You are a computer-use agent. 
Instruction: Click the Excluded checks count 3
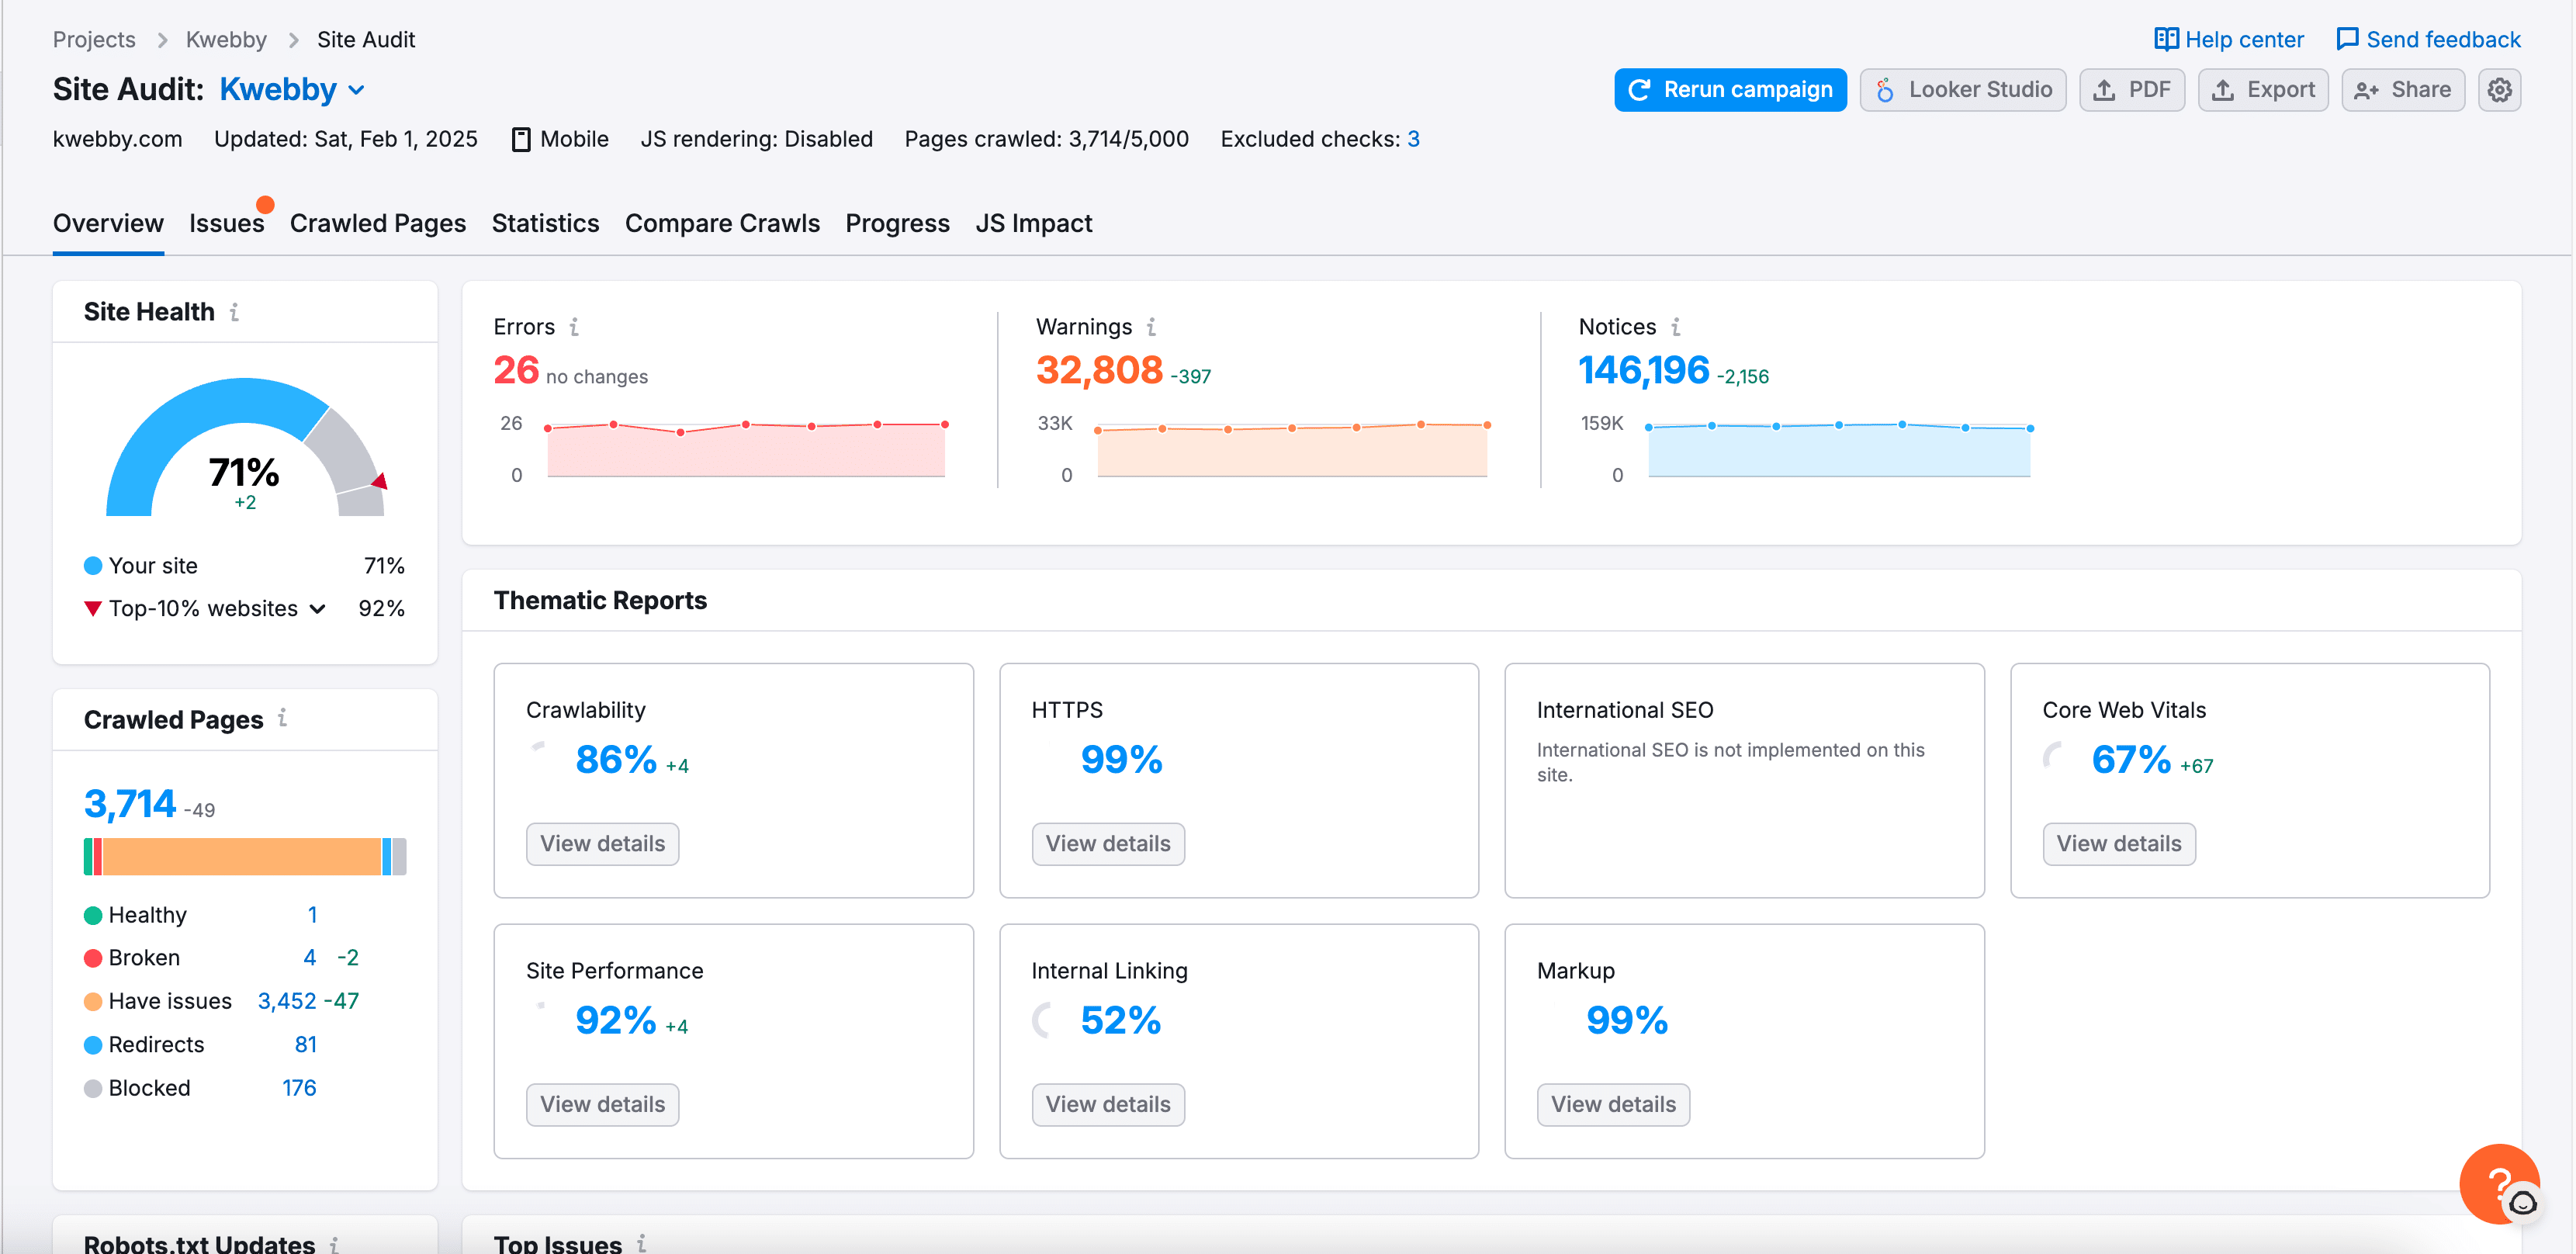1413,139
